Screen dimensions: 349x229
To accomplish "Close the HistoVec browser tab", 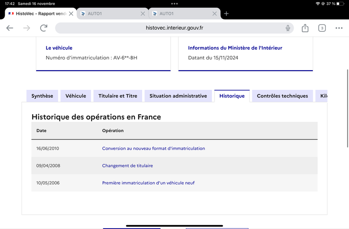I will click(x=71, y=14).
